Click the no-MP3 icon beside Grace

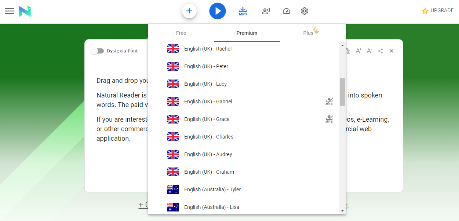pos(329,119)
